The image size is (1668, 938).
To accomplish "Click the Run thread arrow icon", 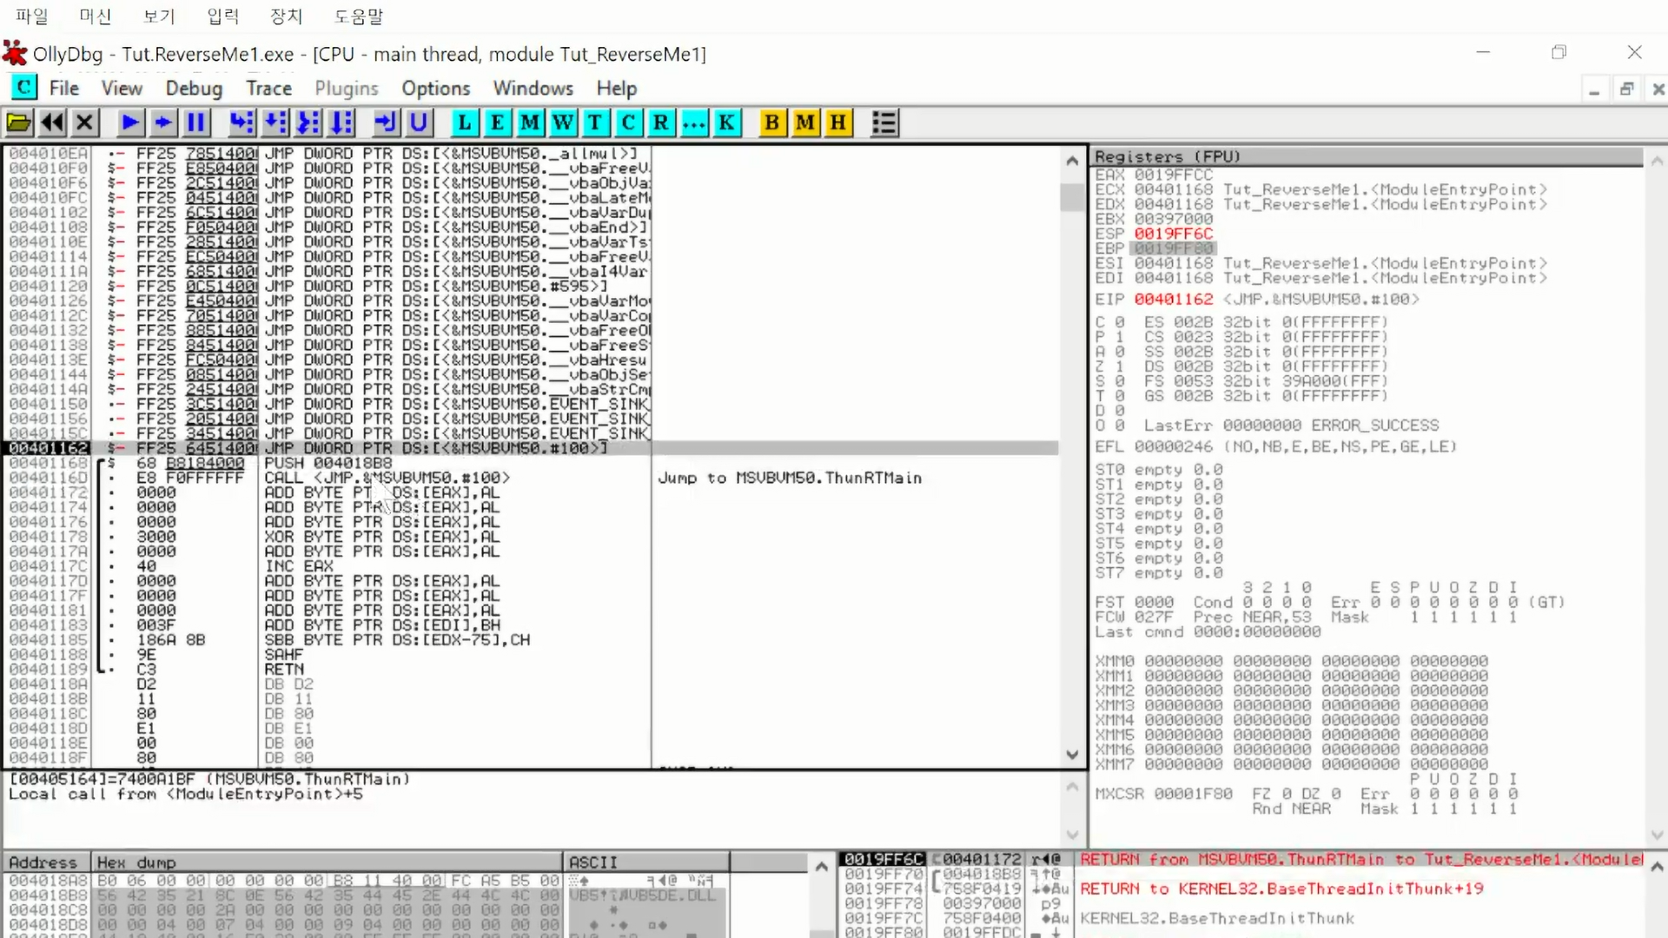I will 163,123.
